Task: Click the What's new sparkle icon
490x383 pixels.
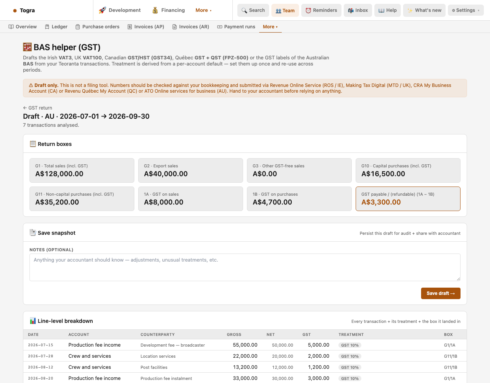Action: pyautogui.click(x=410, y=10)
